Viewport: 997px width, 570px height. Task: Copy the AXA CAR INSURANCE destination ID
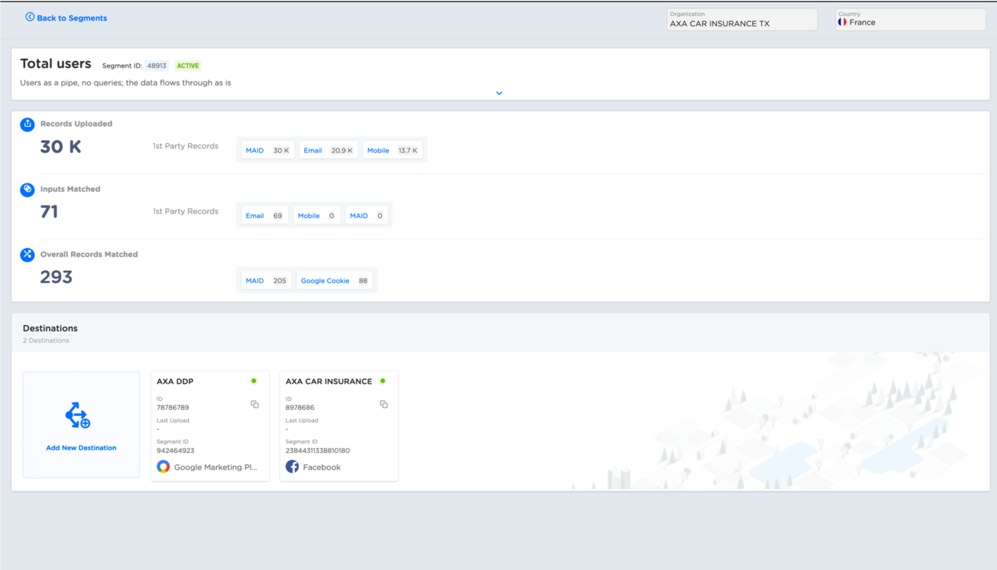(x=384, y=404)
